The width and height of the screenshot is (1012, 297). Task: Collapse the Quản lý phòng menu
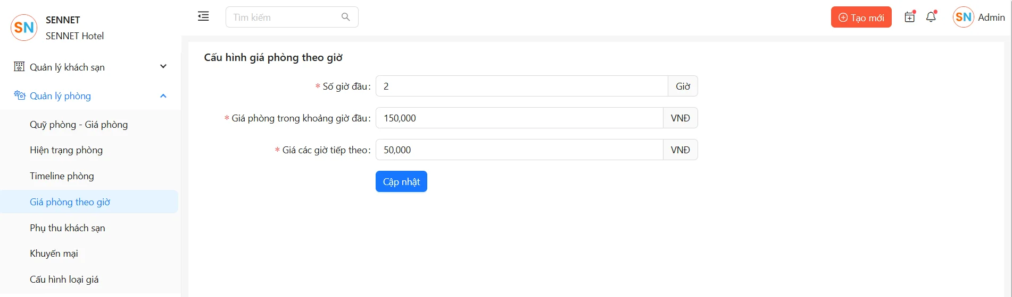pyautogui.click(x=163, y=96)
